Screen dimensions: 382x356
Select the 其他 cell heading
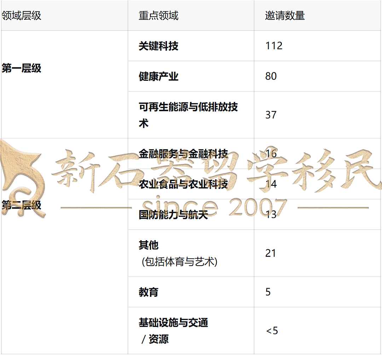point(149,245)
